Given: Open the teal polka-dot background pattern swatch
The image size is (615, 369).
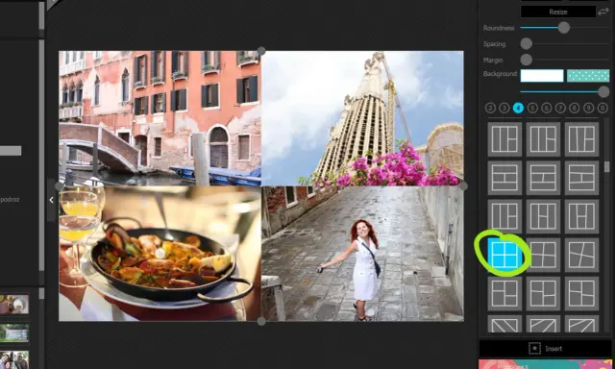Looking at the screenshot, I should (x=588, y=76).
